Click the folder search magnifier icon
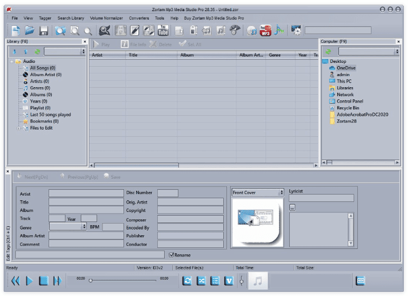 click(60, 31)
